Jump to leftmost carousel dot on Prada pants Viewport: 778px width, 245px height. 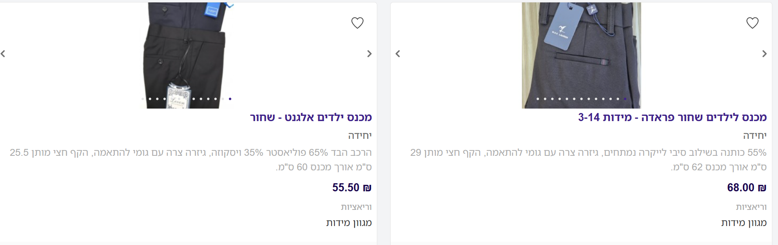pyautogui.click(x=538, y=99)
